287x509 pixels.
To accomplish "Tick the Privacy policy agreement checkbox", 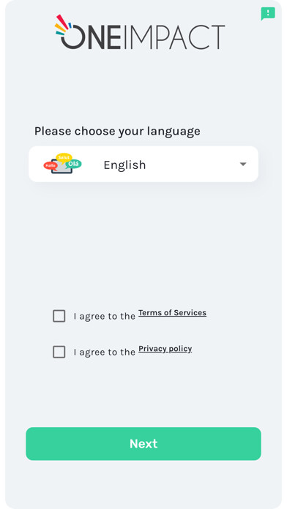I will click(59, 352).
